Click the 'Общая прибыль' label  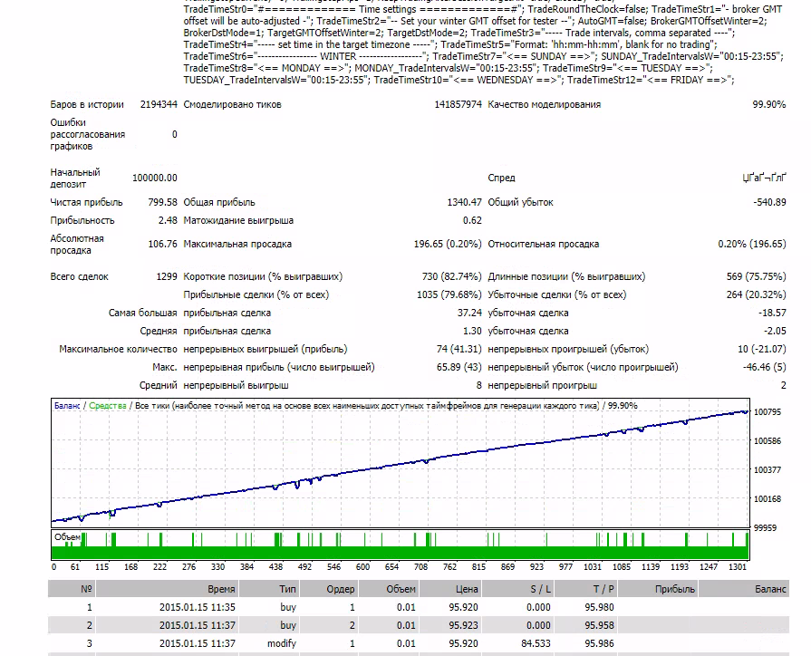point(219,202)
